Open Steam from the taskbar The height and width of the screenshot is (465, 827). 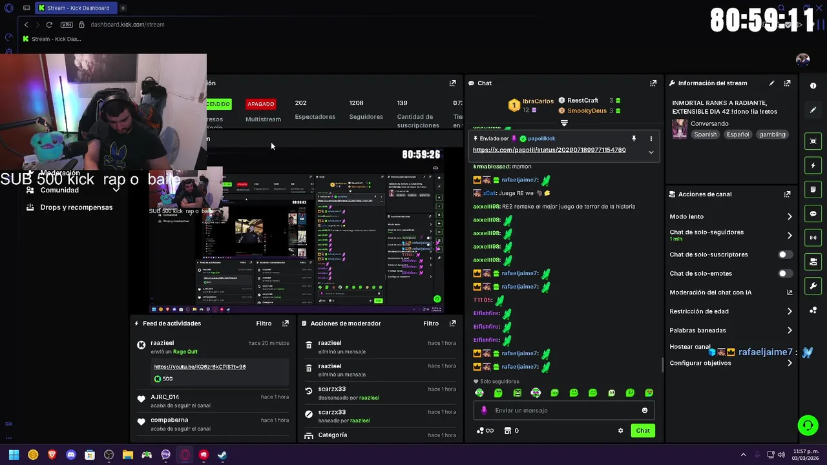[222, 455]
